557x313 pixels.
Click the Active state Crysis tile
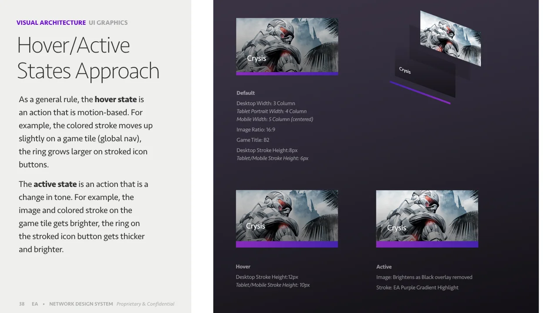coord(427,215)
